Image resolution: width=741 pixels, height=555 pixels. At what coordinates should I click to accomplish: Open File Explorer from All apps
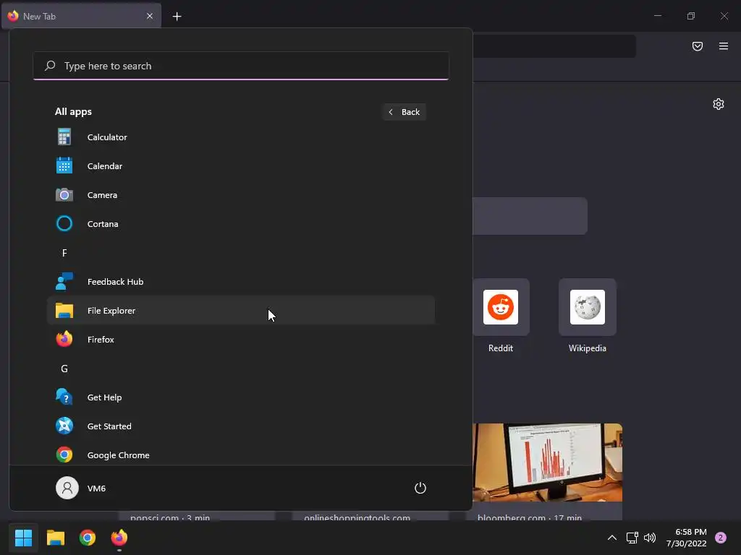240,311
